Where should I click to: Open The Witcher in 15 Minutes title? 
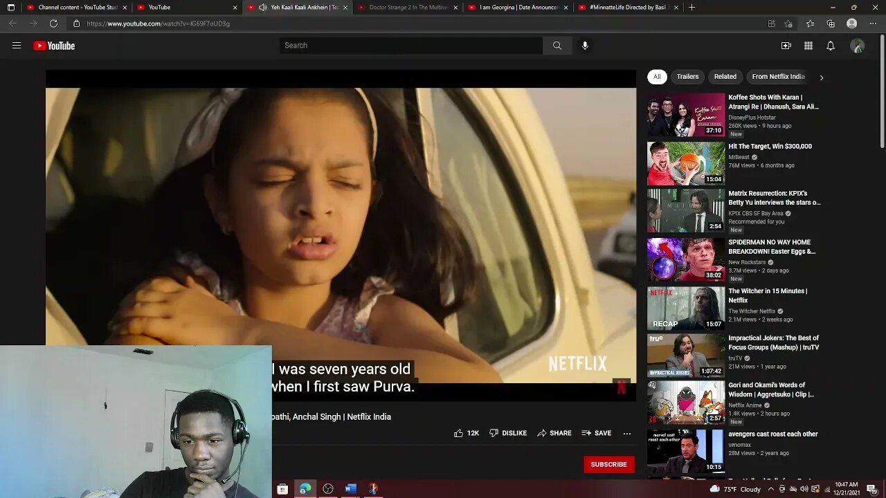[x=768, y=295]
